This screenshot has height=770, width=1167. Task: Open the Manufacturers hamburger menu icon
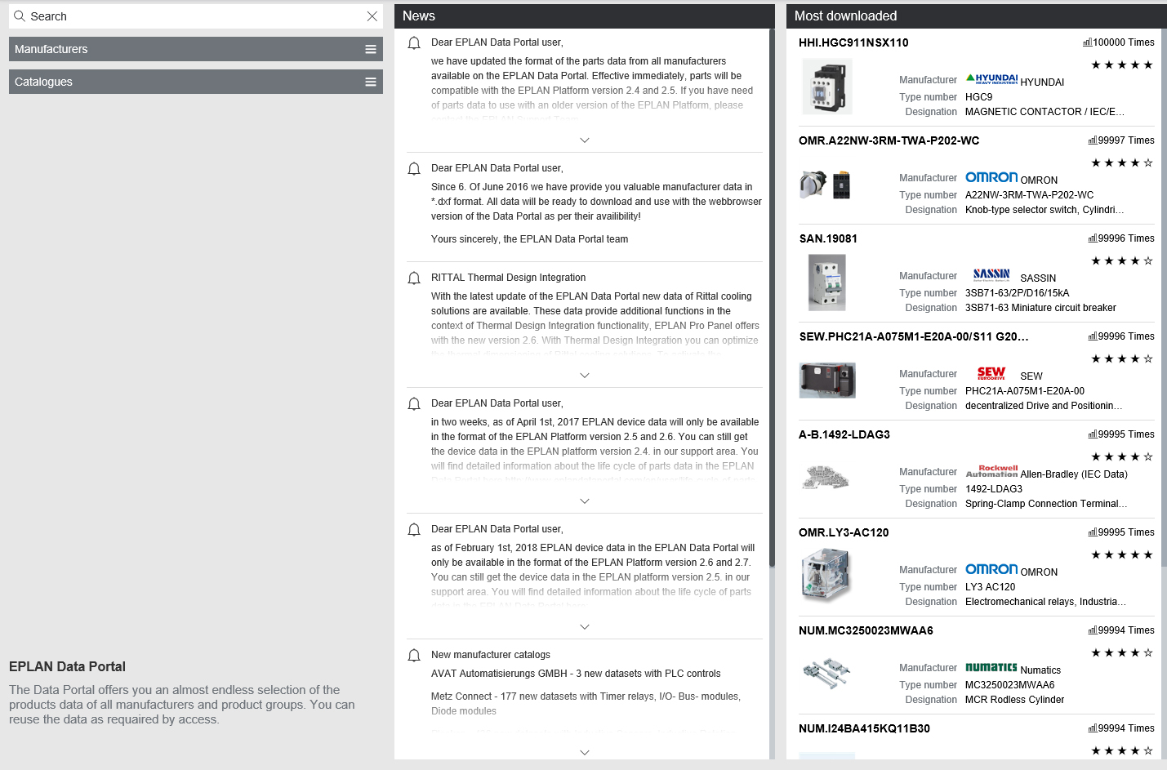tap(371, 49)
